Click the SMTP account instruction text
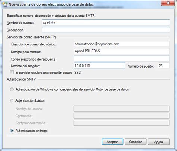The image size is (177, 151). click(x=51, y=16)
